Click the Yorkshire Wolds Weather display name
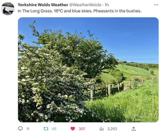Screen dimensions: 160x132 [43, 5]
